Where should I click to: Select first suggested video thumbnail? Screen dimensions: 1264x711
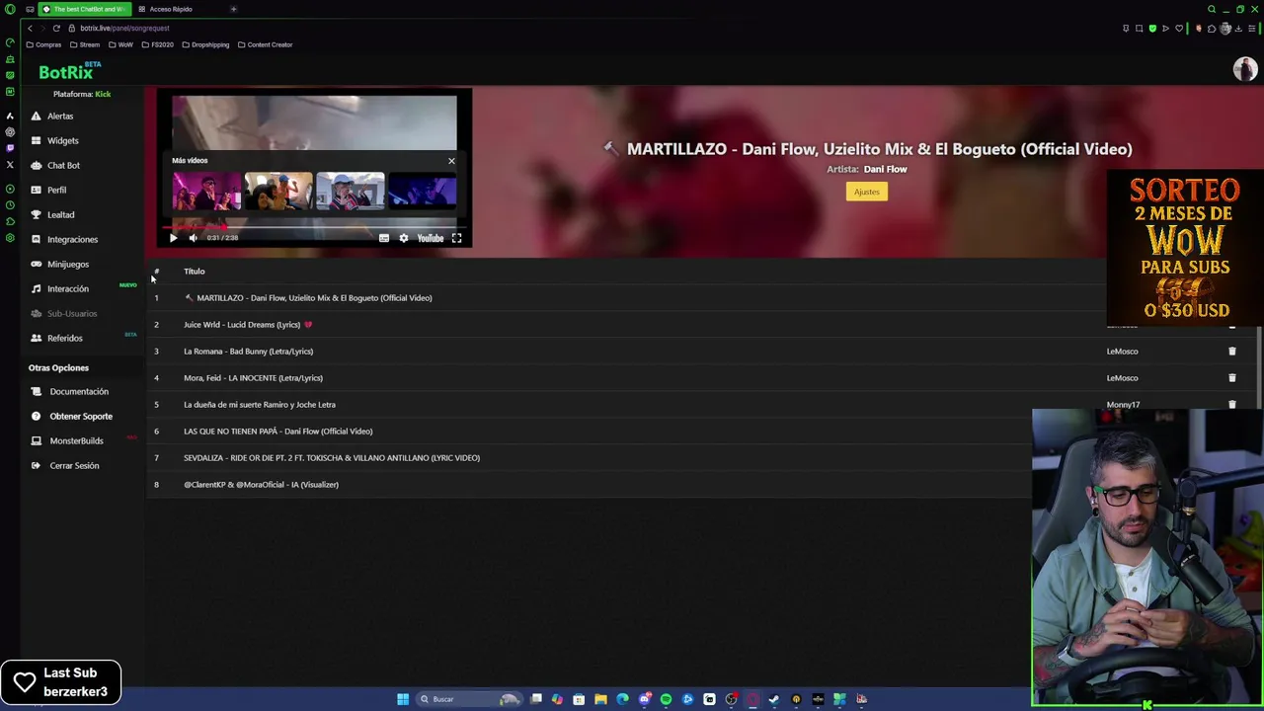(x=206, y=192)
